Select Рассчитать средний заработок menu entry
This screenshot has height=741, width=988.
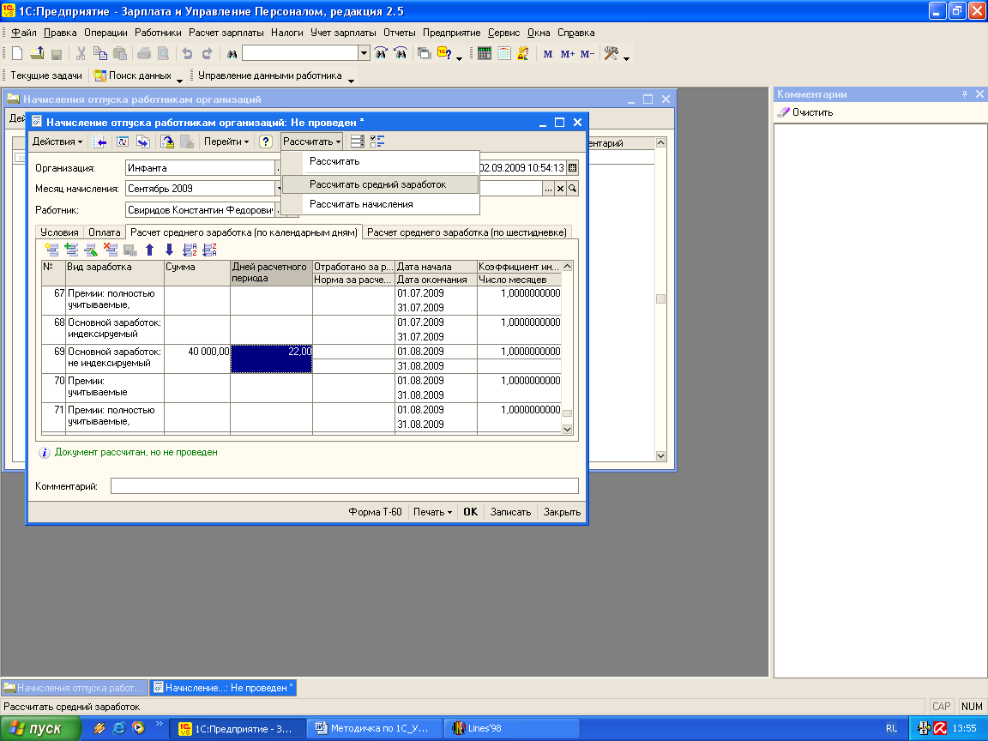tap(380, 184)
